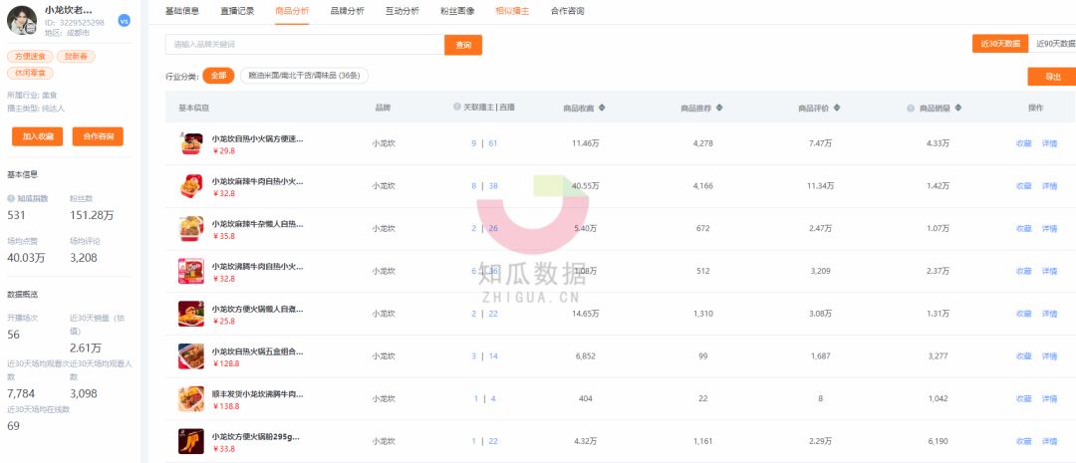Click 收藏 for 小龙坎自热小火锅方便速 row

pyautogui.click(x=1024, y=143)
